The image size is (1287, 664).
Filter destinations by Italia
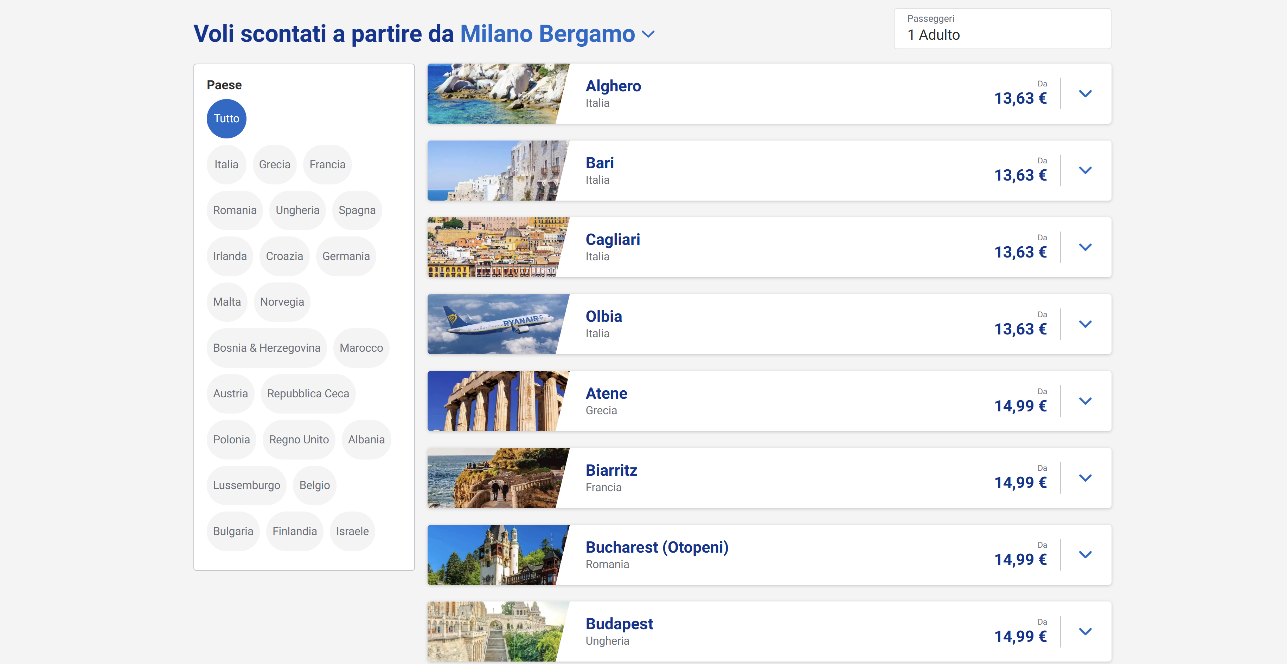[226, 165]
